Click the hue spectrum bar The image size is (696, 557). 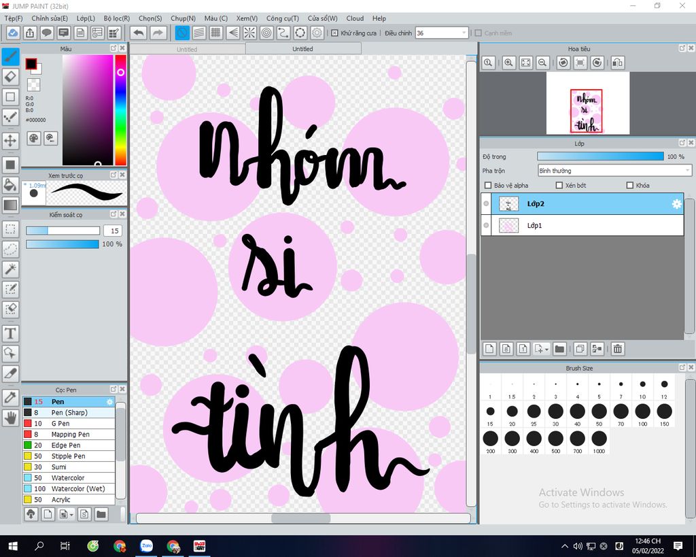click(x=121, y=110)
